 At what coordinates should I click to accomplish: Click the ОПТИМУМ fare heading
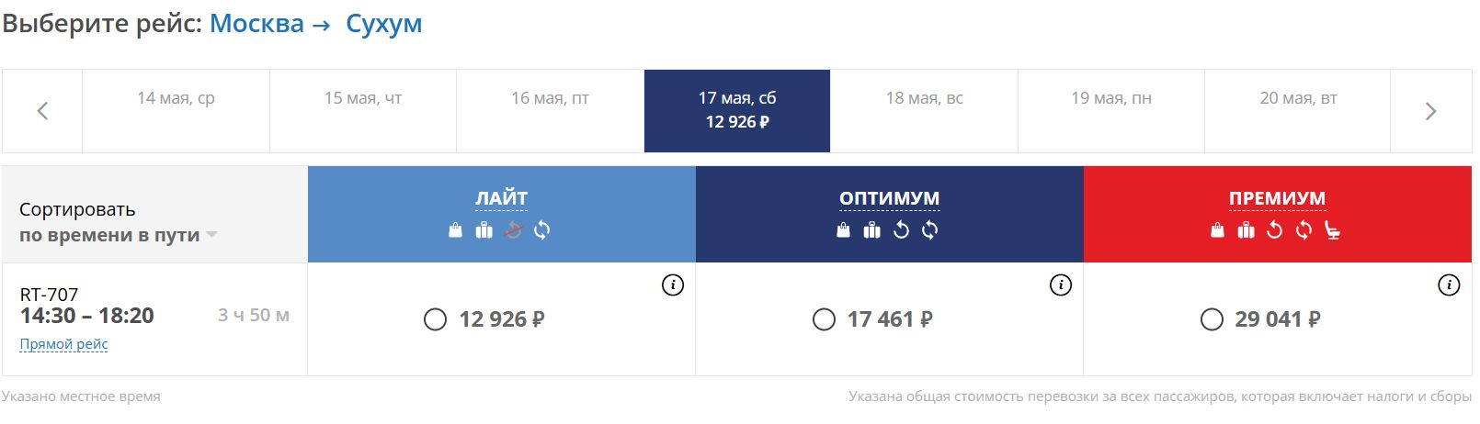tap(889, 198)
